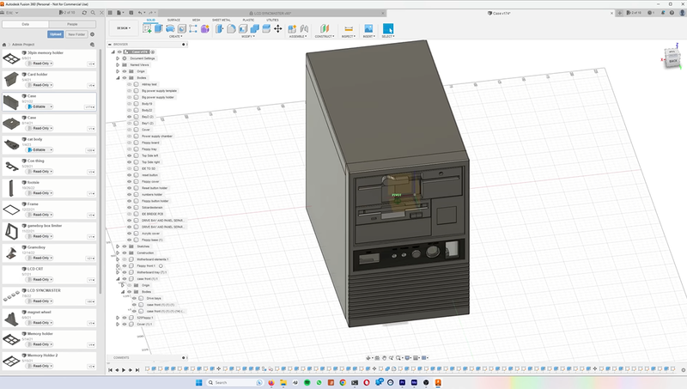Select the Revolve tool in toolbar
Image resolution: width=687 pixels, height=389 pixels.
pos(170,28)
